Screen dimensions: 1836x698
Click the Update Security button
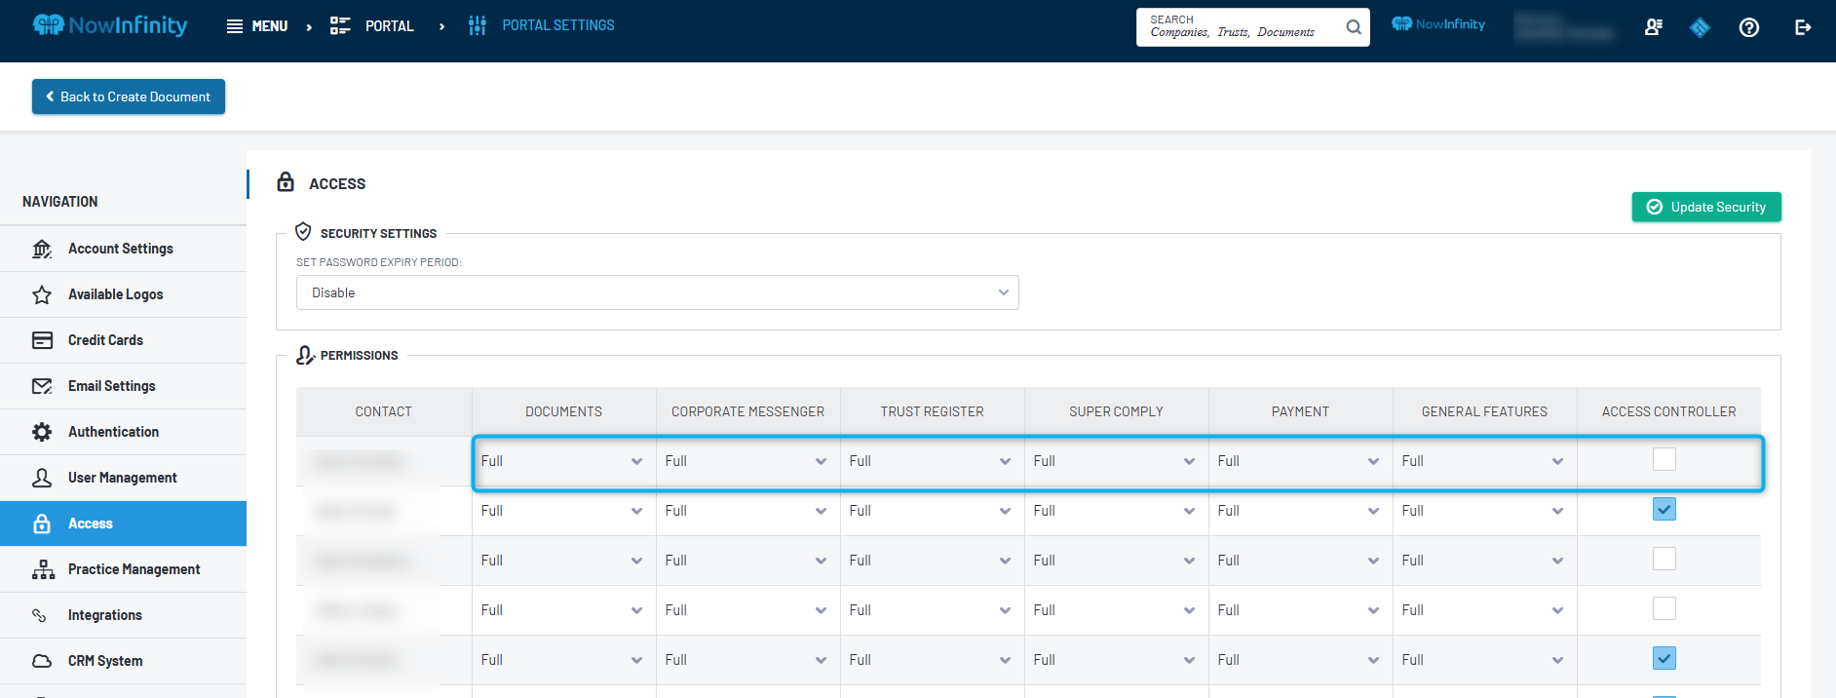[x=1706, y=207]
